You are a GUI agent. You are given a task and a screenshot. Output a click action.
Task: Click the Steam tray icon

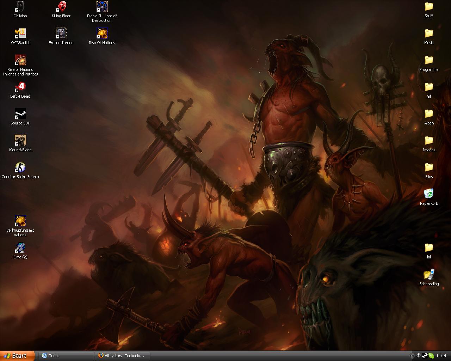(425, 356)
